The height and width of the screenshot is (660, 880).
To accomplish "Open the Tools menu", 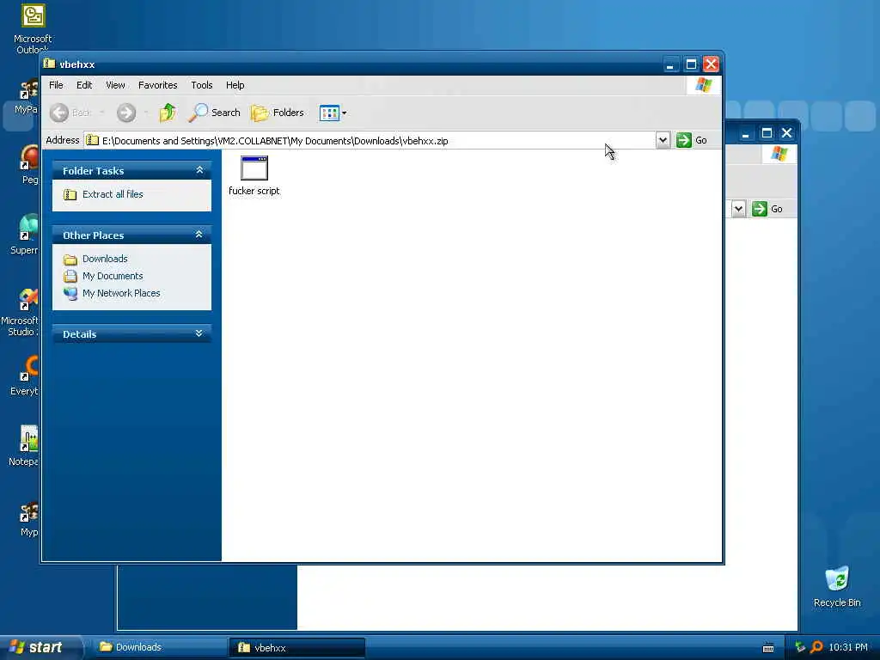I will pos(201,85).
